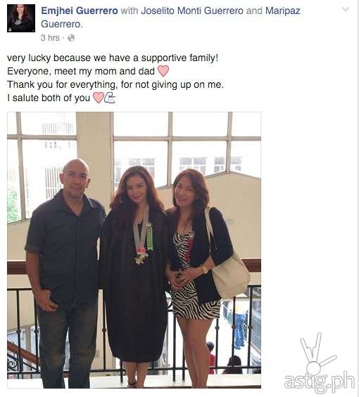Viewport: 359px width, 397px height.
Task: Click the 'Thank you for everything' line
Action: (115, 84)
